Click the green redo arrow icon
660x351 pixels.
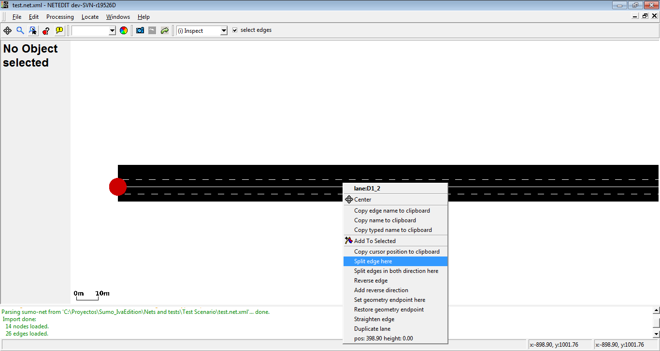click(x=165, y=30)
